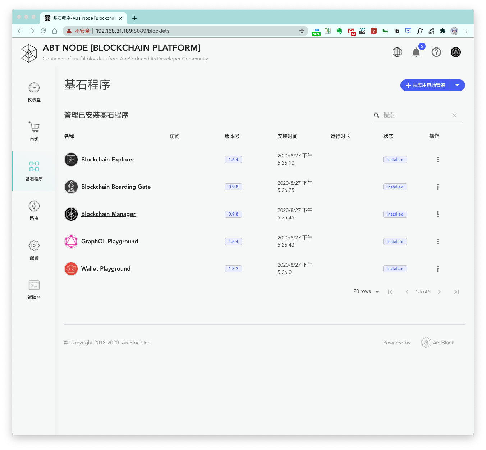Open actions menu for Blockchain Explorer

click(x=437, y=160)
